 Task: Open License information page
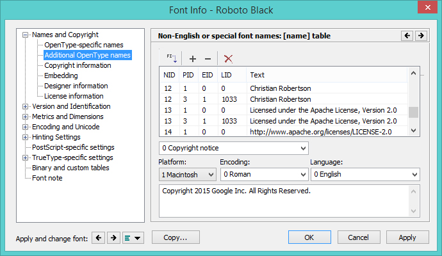click(74, 96)
